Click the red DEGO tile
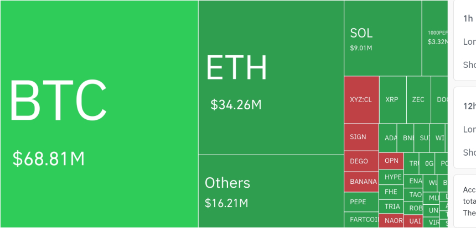The image size is (476, 228). (361, 162)
